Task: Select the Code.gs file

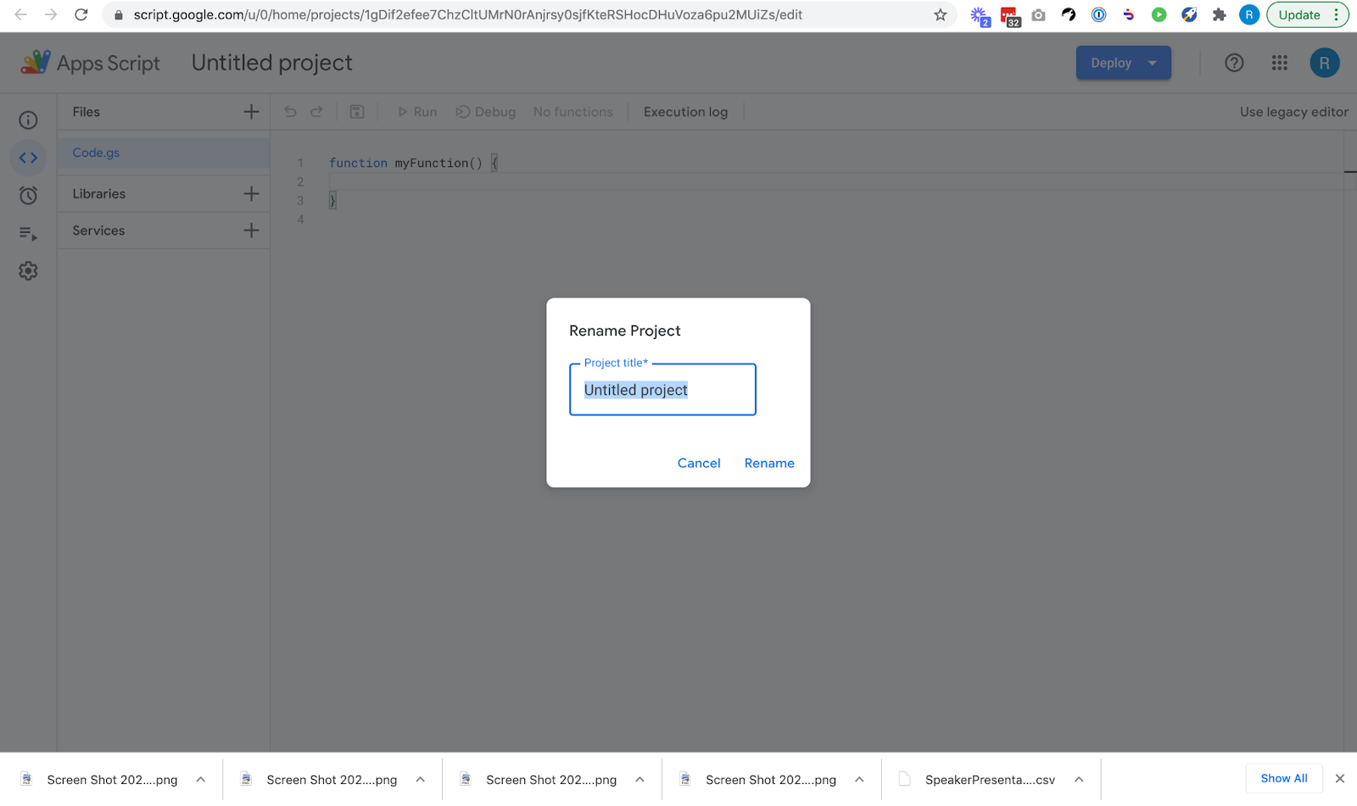Action: click(x=164, y=153)
